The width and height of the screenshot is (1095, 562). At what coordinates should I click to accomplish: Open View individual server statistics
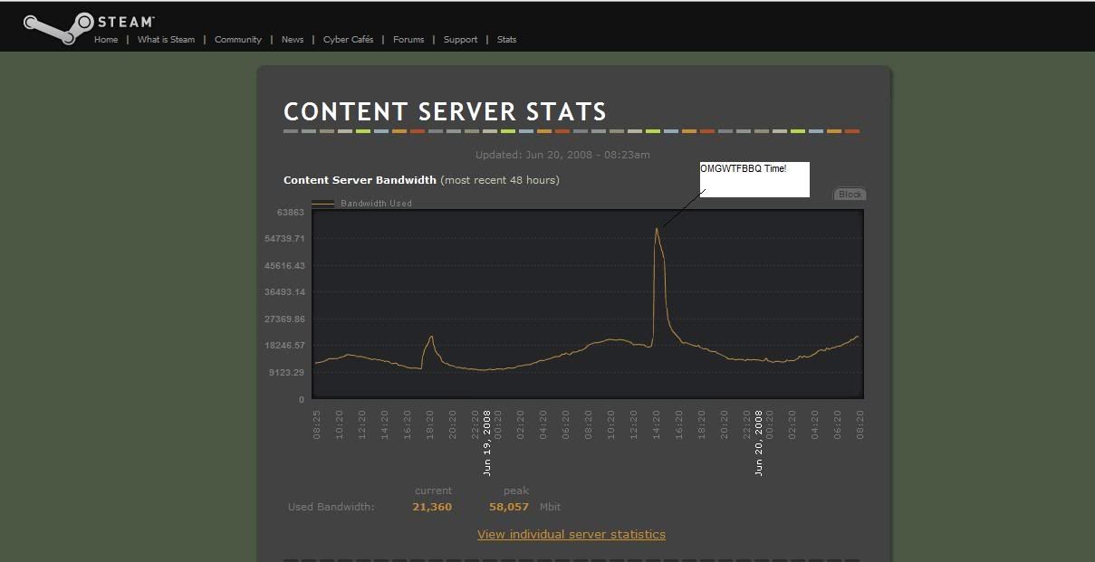(x=572, y=535)
